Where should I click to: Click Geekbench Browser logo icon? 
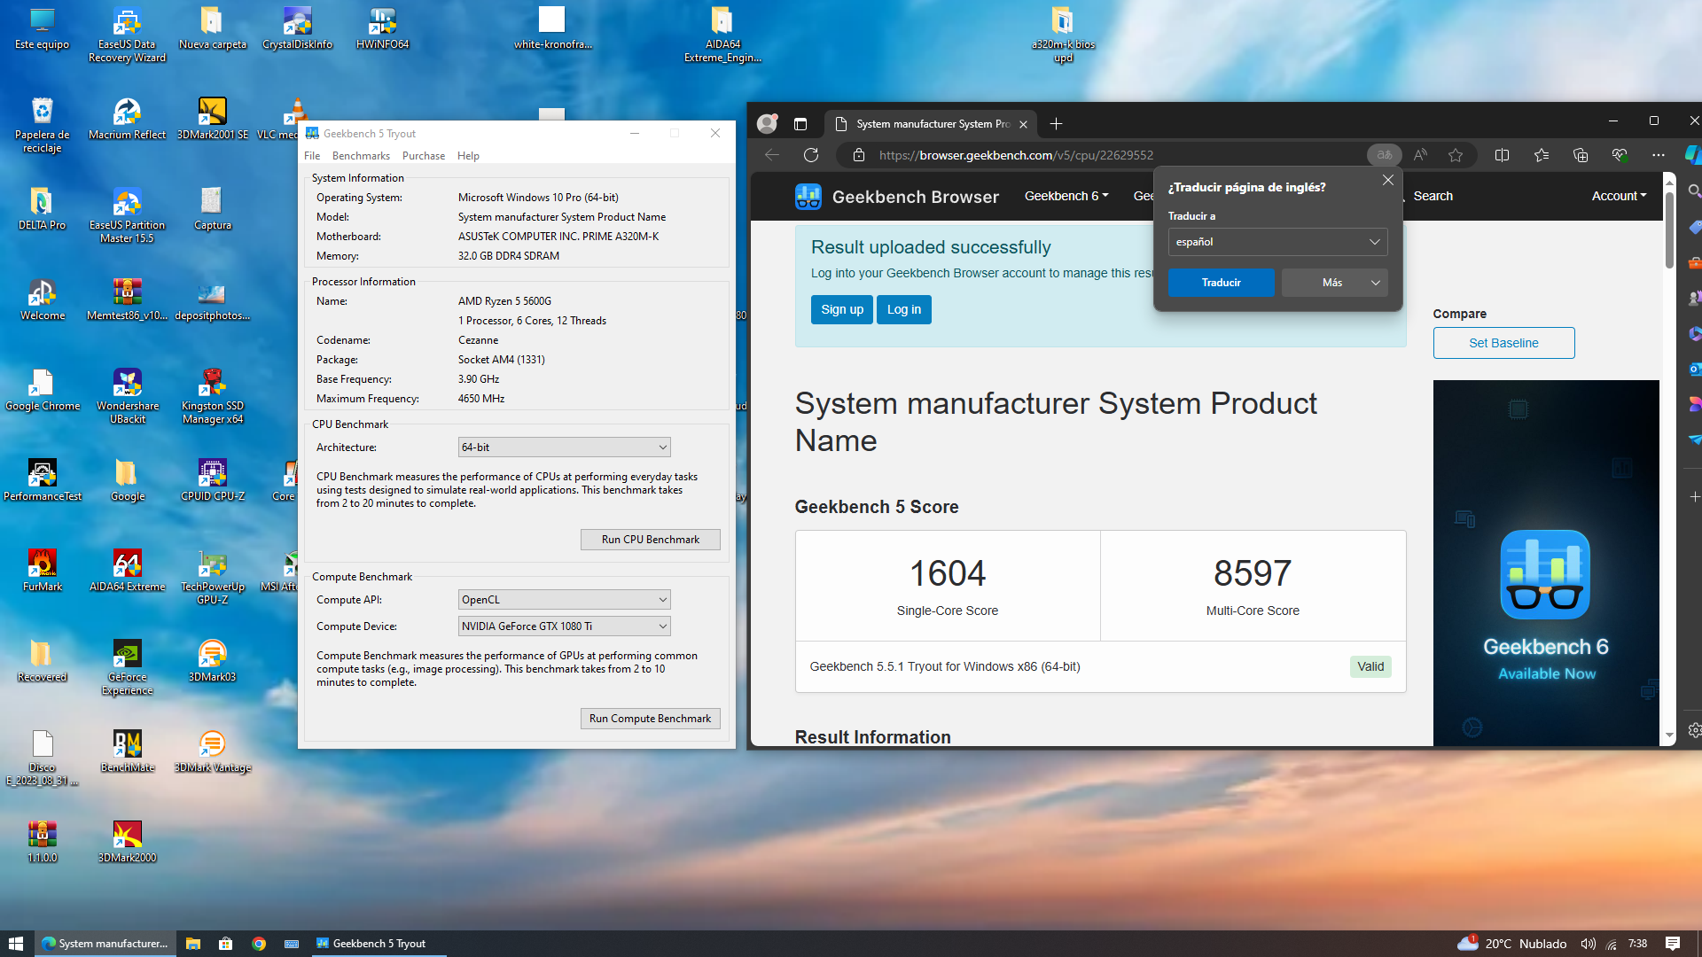pos(808,197)
